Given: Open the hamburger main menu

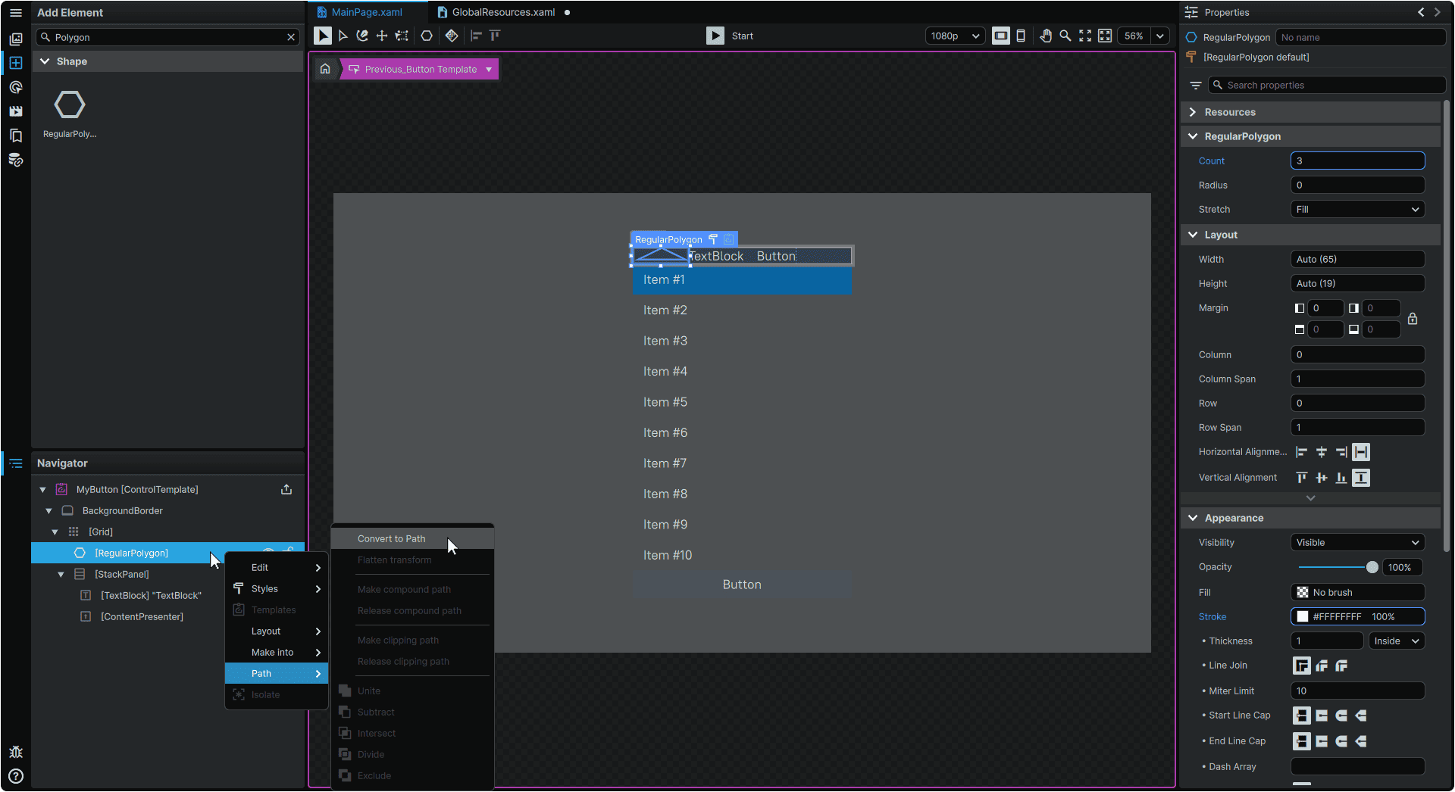Looking at the screenshot, I should point(15,13).
